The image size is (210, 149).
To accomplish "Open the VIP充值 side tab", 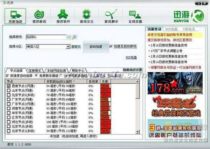I will click(x=171, y=29).
